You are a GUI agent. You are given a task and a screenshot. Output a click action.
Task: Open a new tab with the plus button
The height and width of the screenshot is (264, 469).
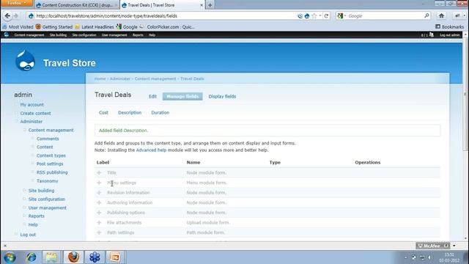210,5
